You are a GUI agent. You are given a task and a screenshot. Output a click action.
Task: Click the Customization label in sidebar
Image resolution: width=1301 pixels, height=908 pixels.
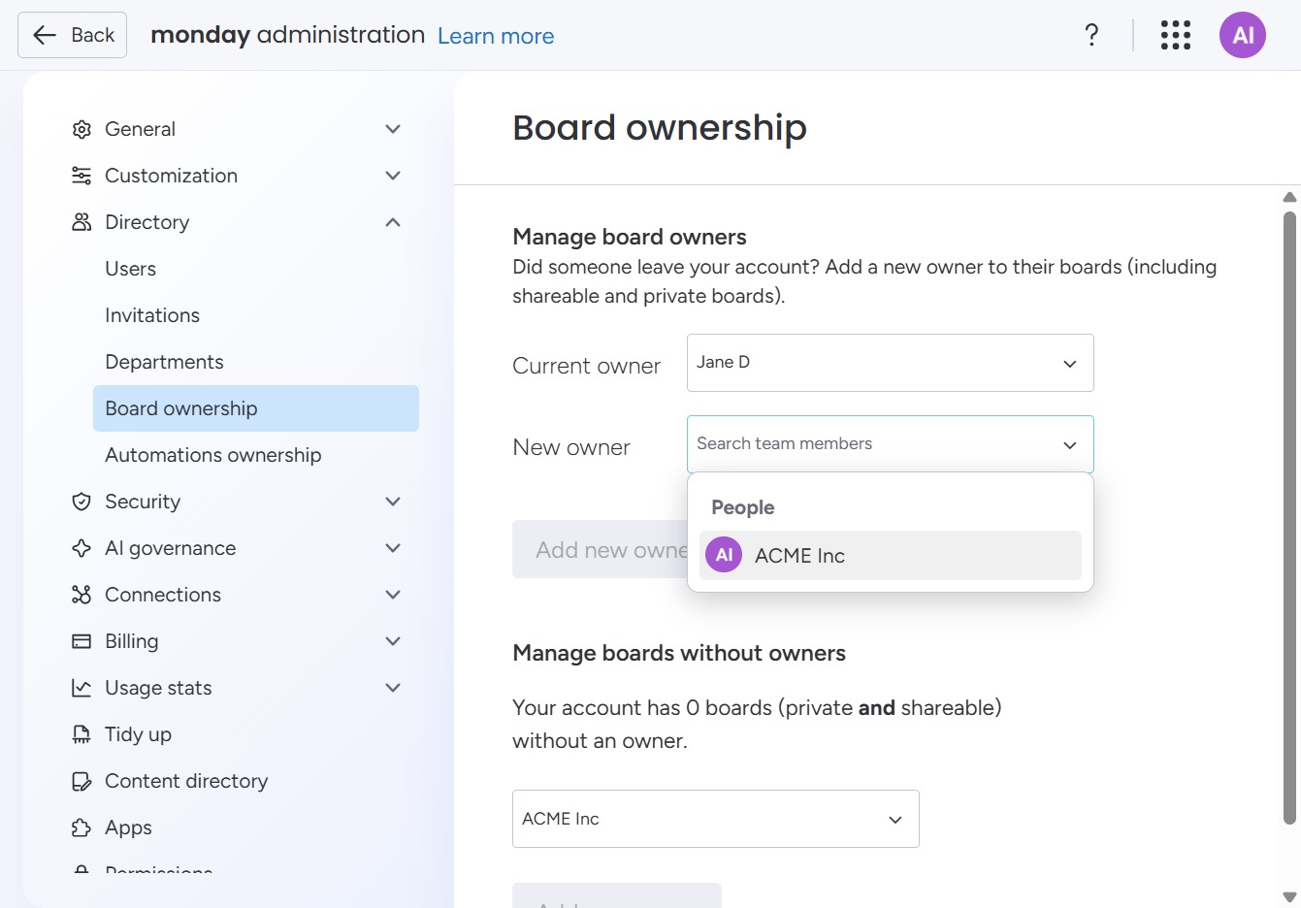click(x=171, y=176)
